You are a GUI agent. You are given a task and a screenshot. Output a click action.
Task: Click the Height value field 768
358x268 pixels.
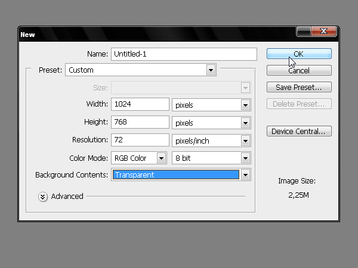pos(140,122)
